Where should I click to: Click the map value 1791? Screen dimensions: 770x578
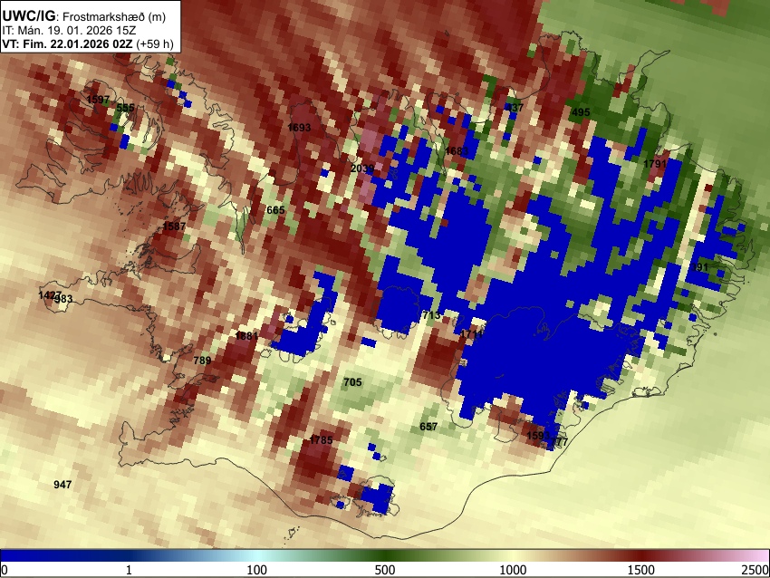(x=655, y=164)
